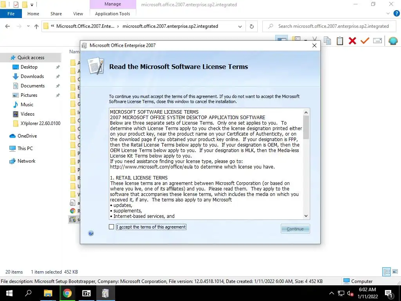Select OneDrive in navigation pane
The height and width of the screenshot is (301, 401).
[27, 136]
